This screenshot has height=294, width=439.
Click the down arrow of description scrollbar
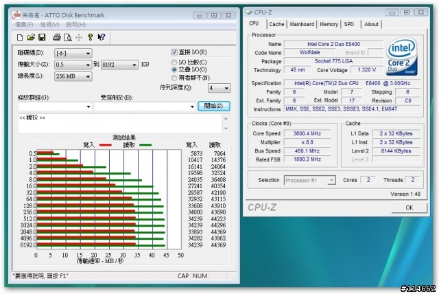coord(226,128)
